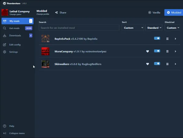Click the drag handle grid icon for MoreCompany
The width and height of the screenshot is (183, 138).
pyautogui.click(x=167, y=51)
